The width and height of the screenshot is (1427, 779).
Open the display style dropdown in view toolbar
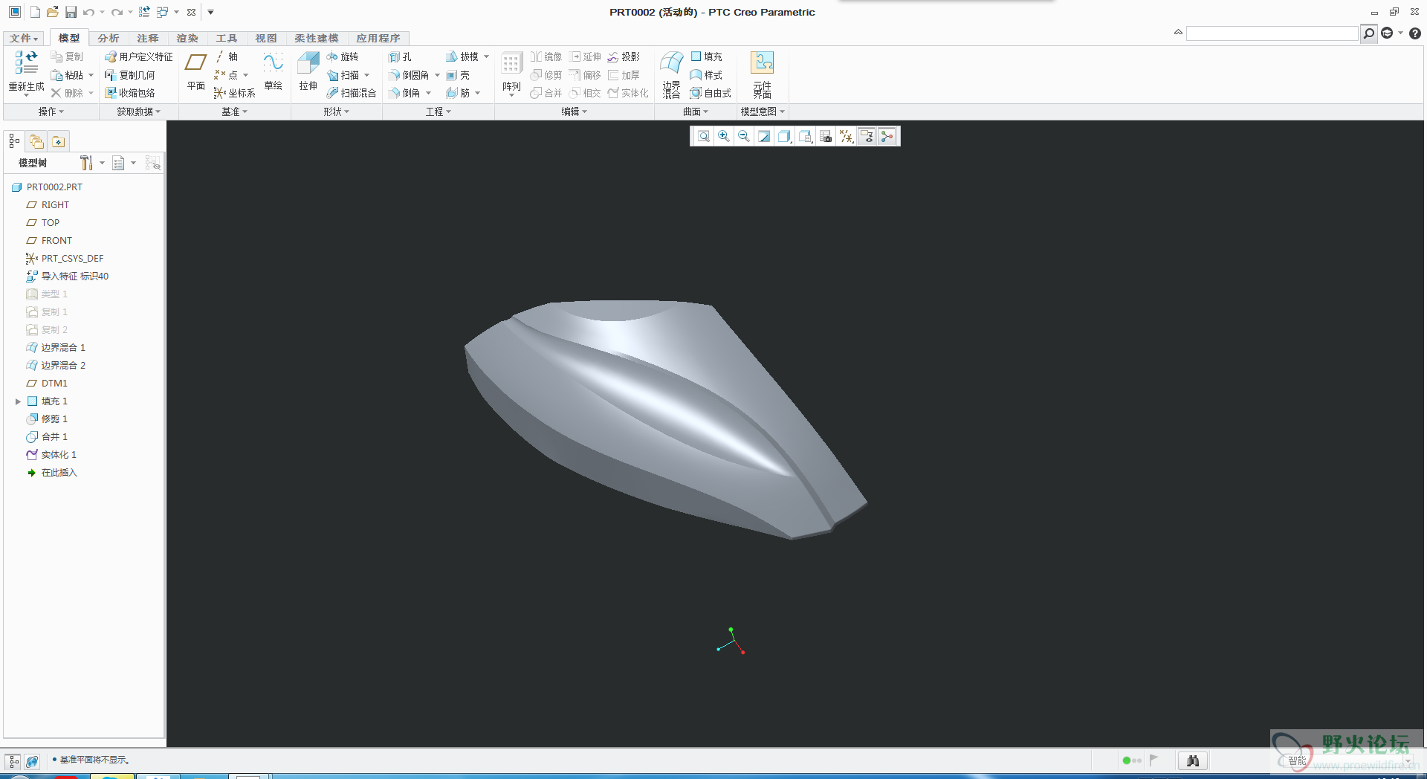tap(785, 136)
